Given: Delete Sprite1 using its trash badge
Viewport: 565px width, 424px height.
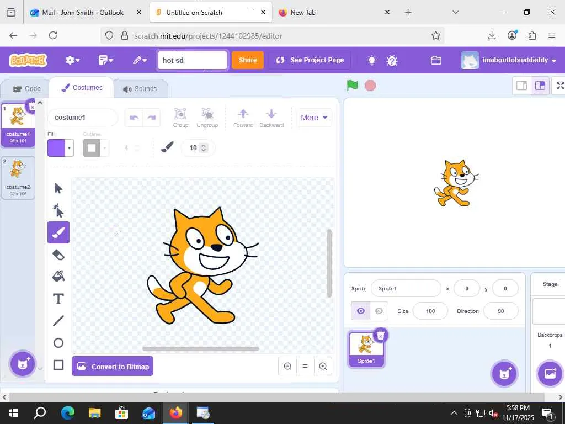Looking at the screenshot, I should 381,336.
